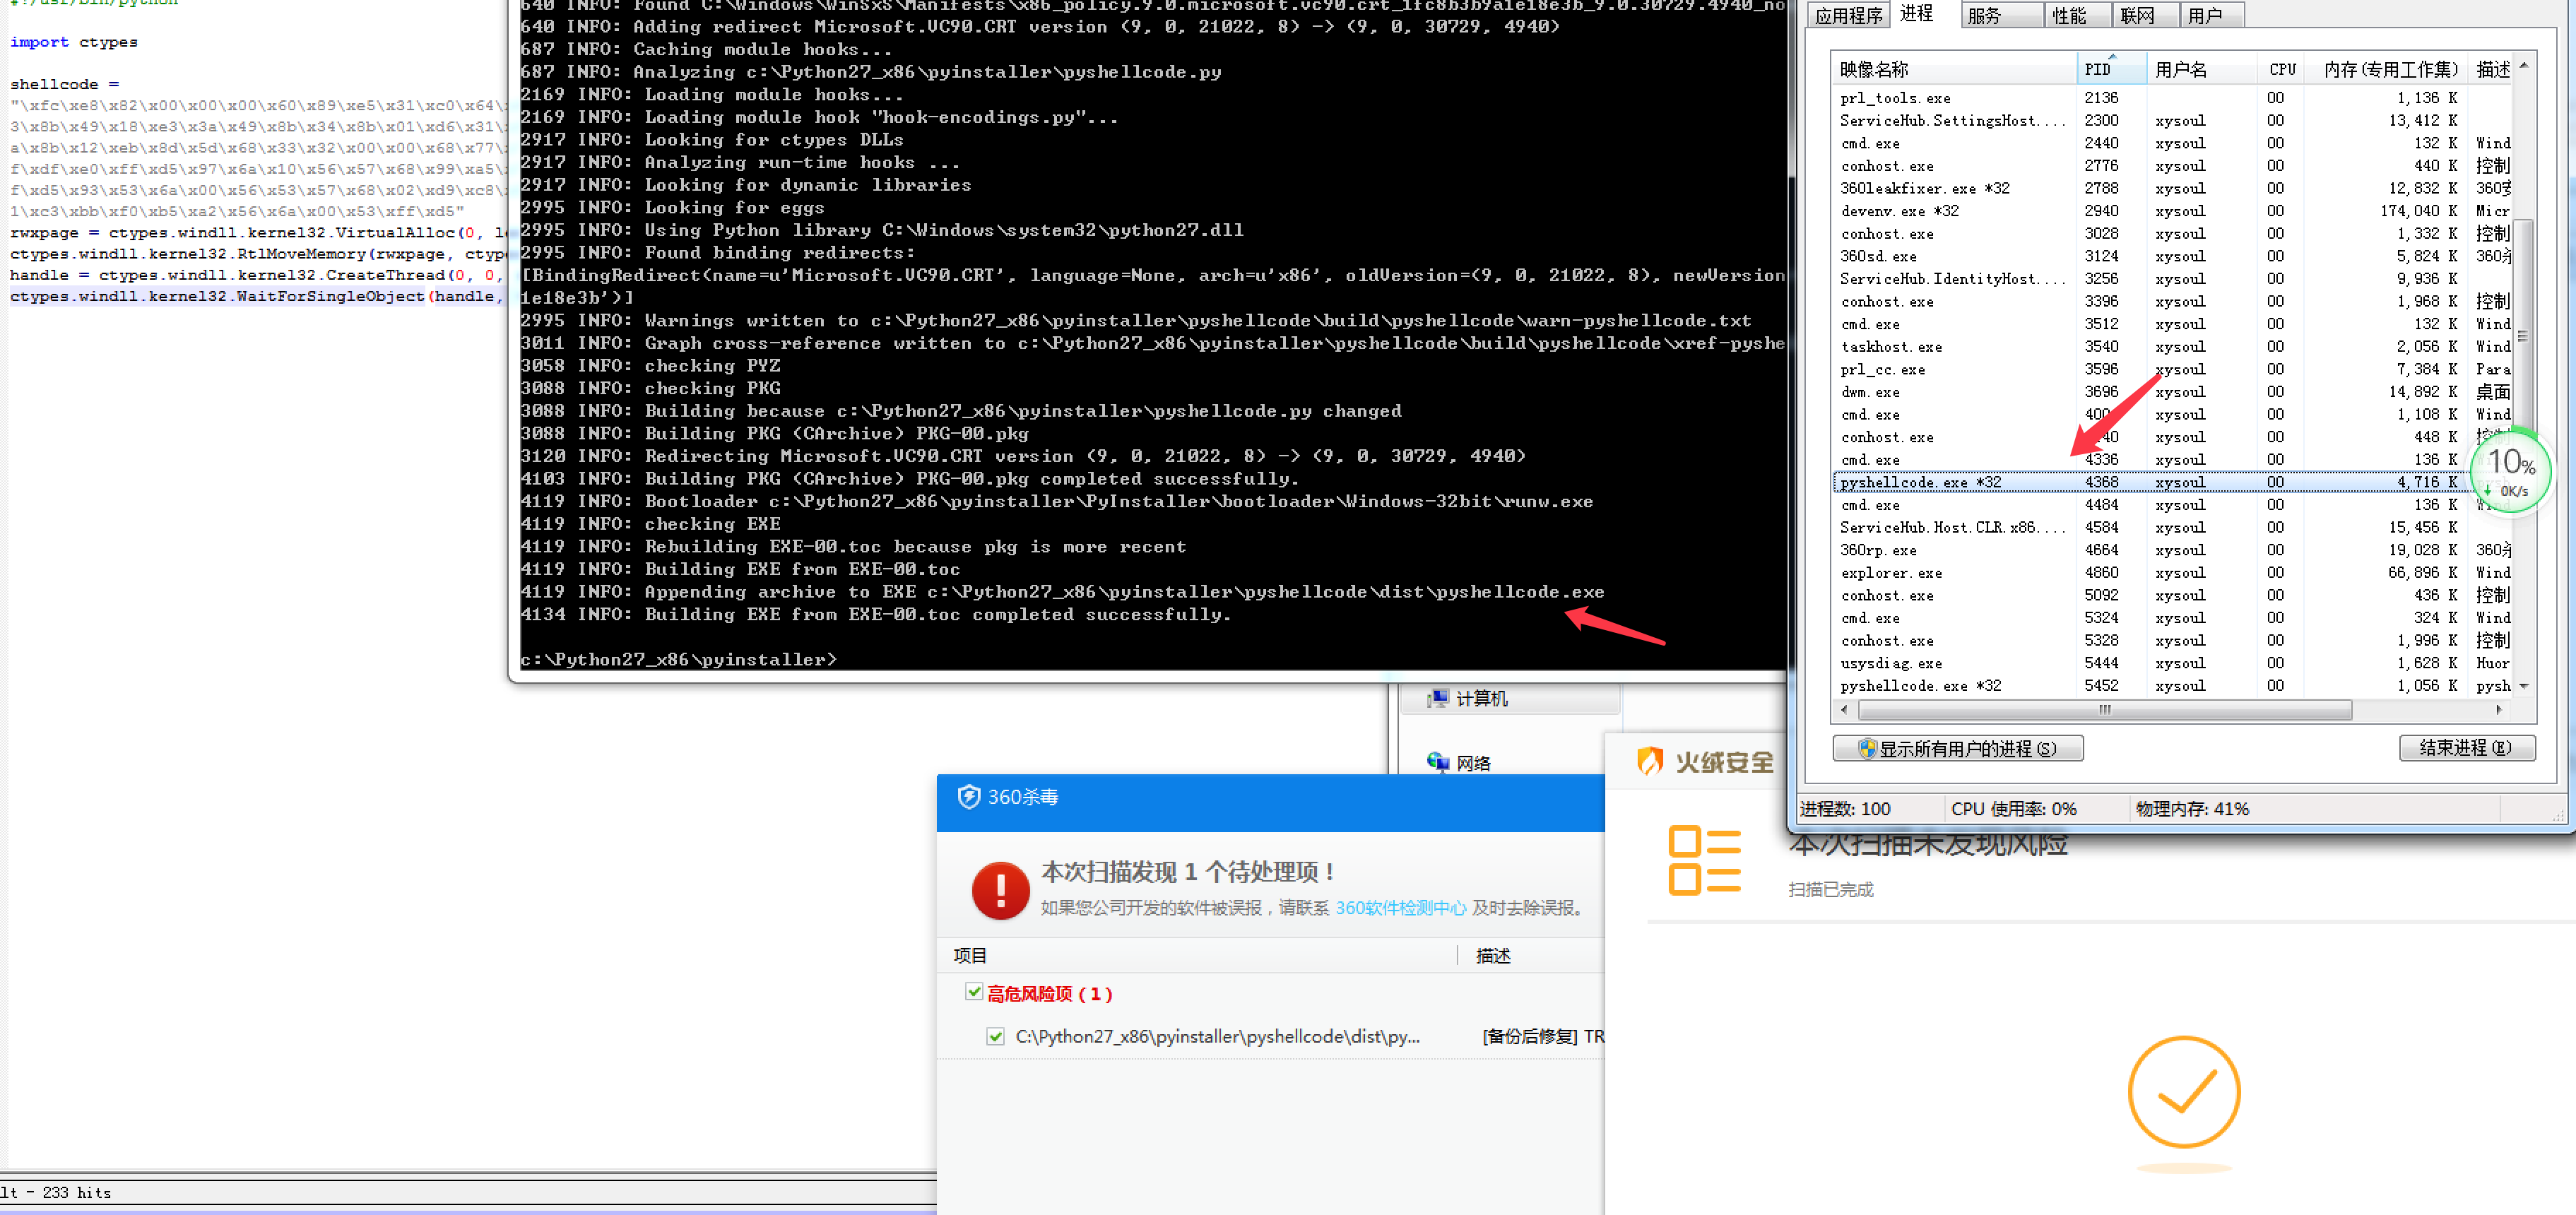Click the '233 hits' status bar text
Image resolution: width=2576 pixels, height=1215 pixels.
77,1192
